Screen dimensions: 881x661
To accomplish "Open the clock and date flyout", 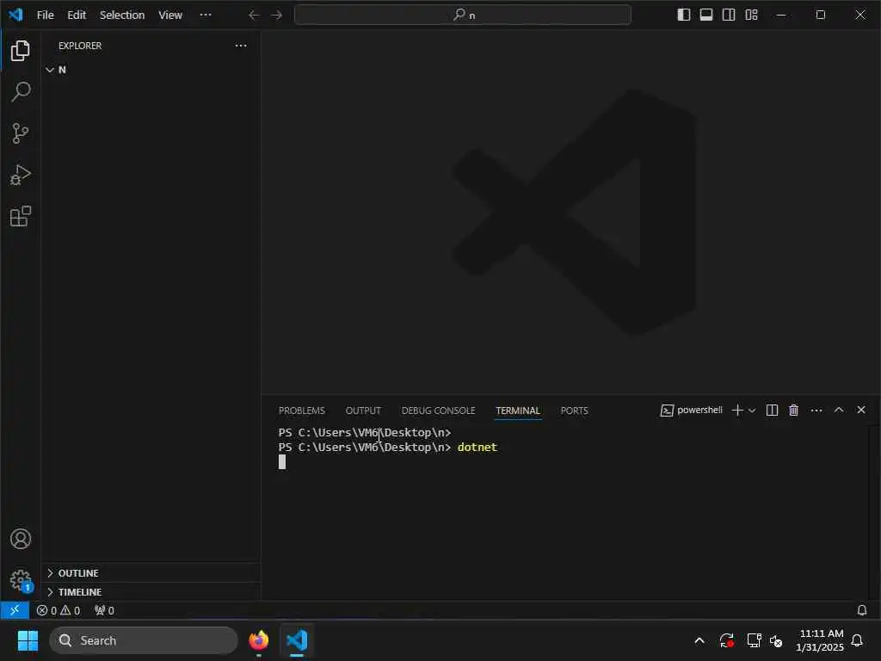I will [x=820, y=640].
